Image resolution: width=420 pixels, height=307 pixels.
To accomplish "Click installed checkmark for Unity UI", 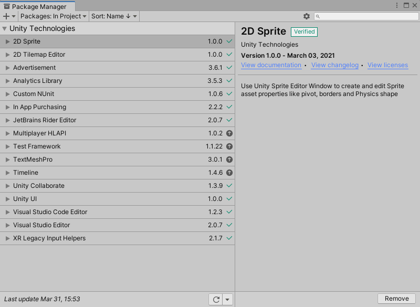I will [229, 198].
